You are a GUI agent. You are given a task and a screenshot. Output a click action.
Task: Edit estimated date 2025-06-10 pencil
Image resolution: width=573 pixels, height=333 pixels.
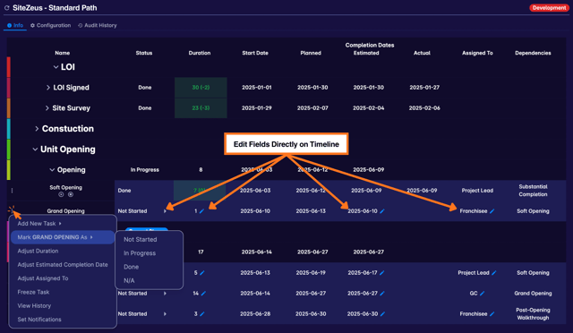pyautogui.click(x=382, y=211)
